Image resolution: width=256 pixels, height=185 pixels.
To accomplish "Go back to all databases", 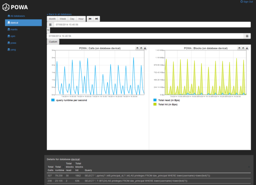I will tap(59, 14).
